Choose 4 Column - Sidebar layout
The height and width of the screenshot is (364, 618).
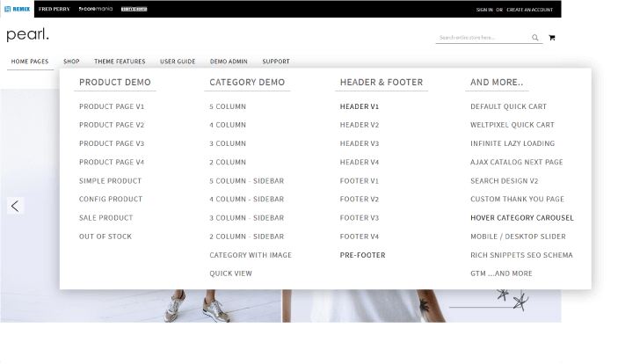(x=247, y=200)
